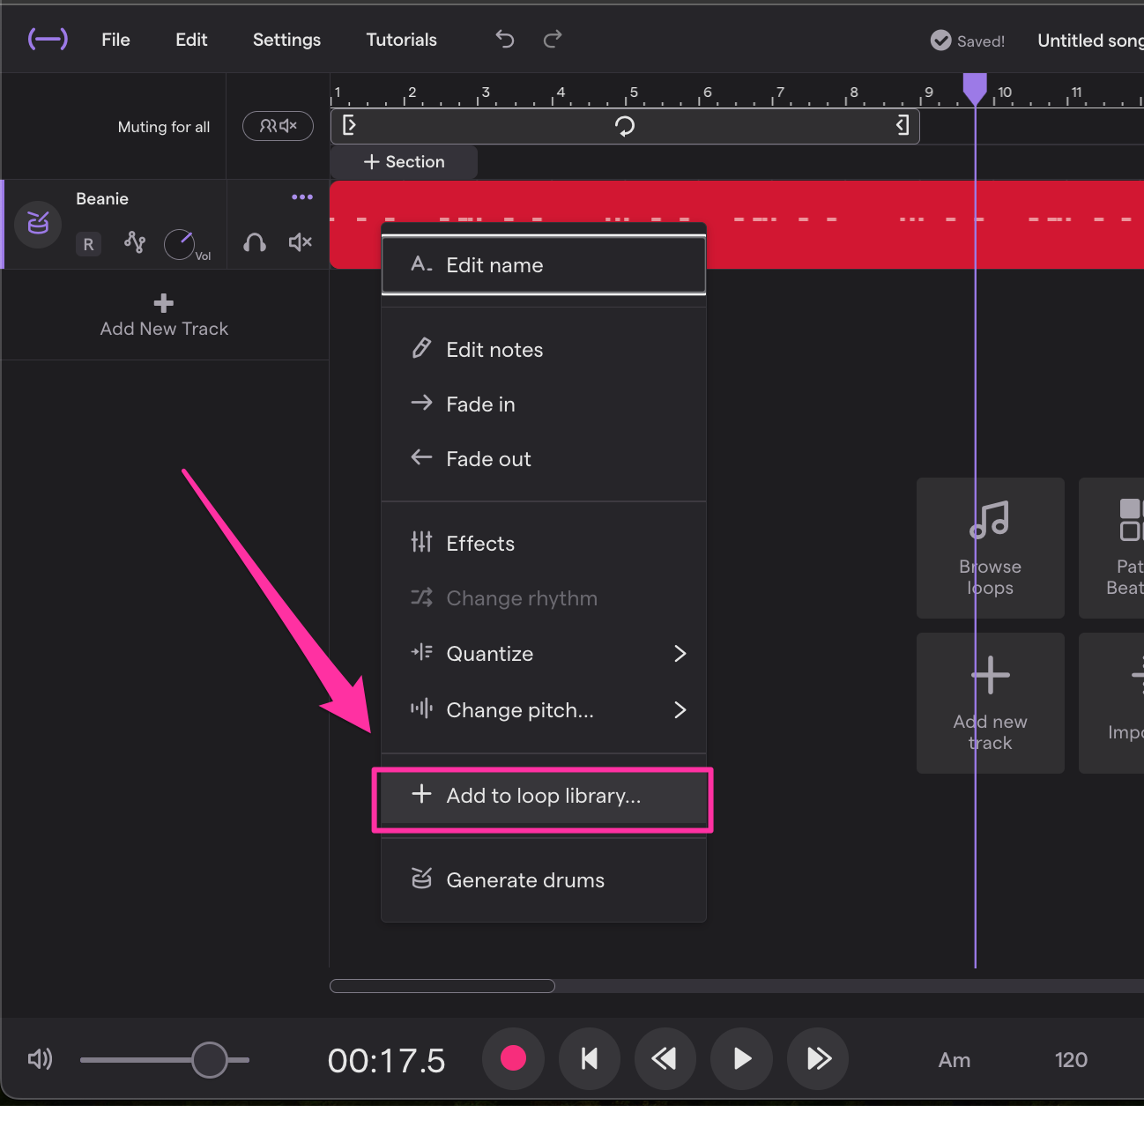
Task: Expand the Change pitch submenu
Action: [544, 710]
